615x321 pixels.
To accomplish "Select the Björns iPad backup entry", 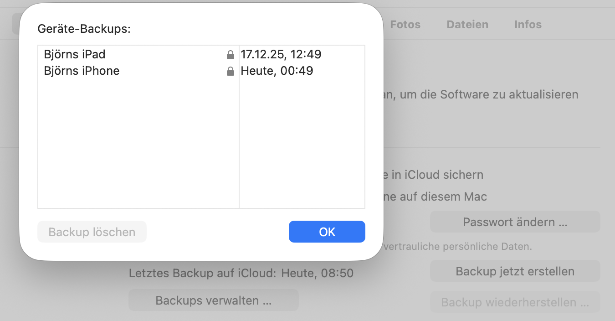I will (75, 55).
